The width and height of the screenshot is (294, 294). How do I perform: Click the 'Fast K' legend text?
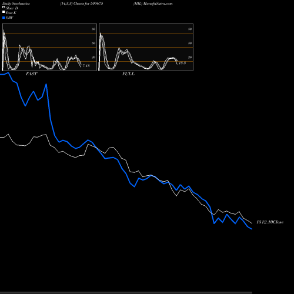point(11,13)
